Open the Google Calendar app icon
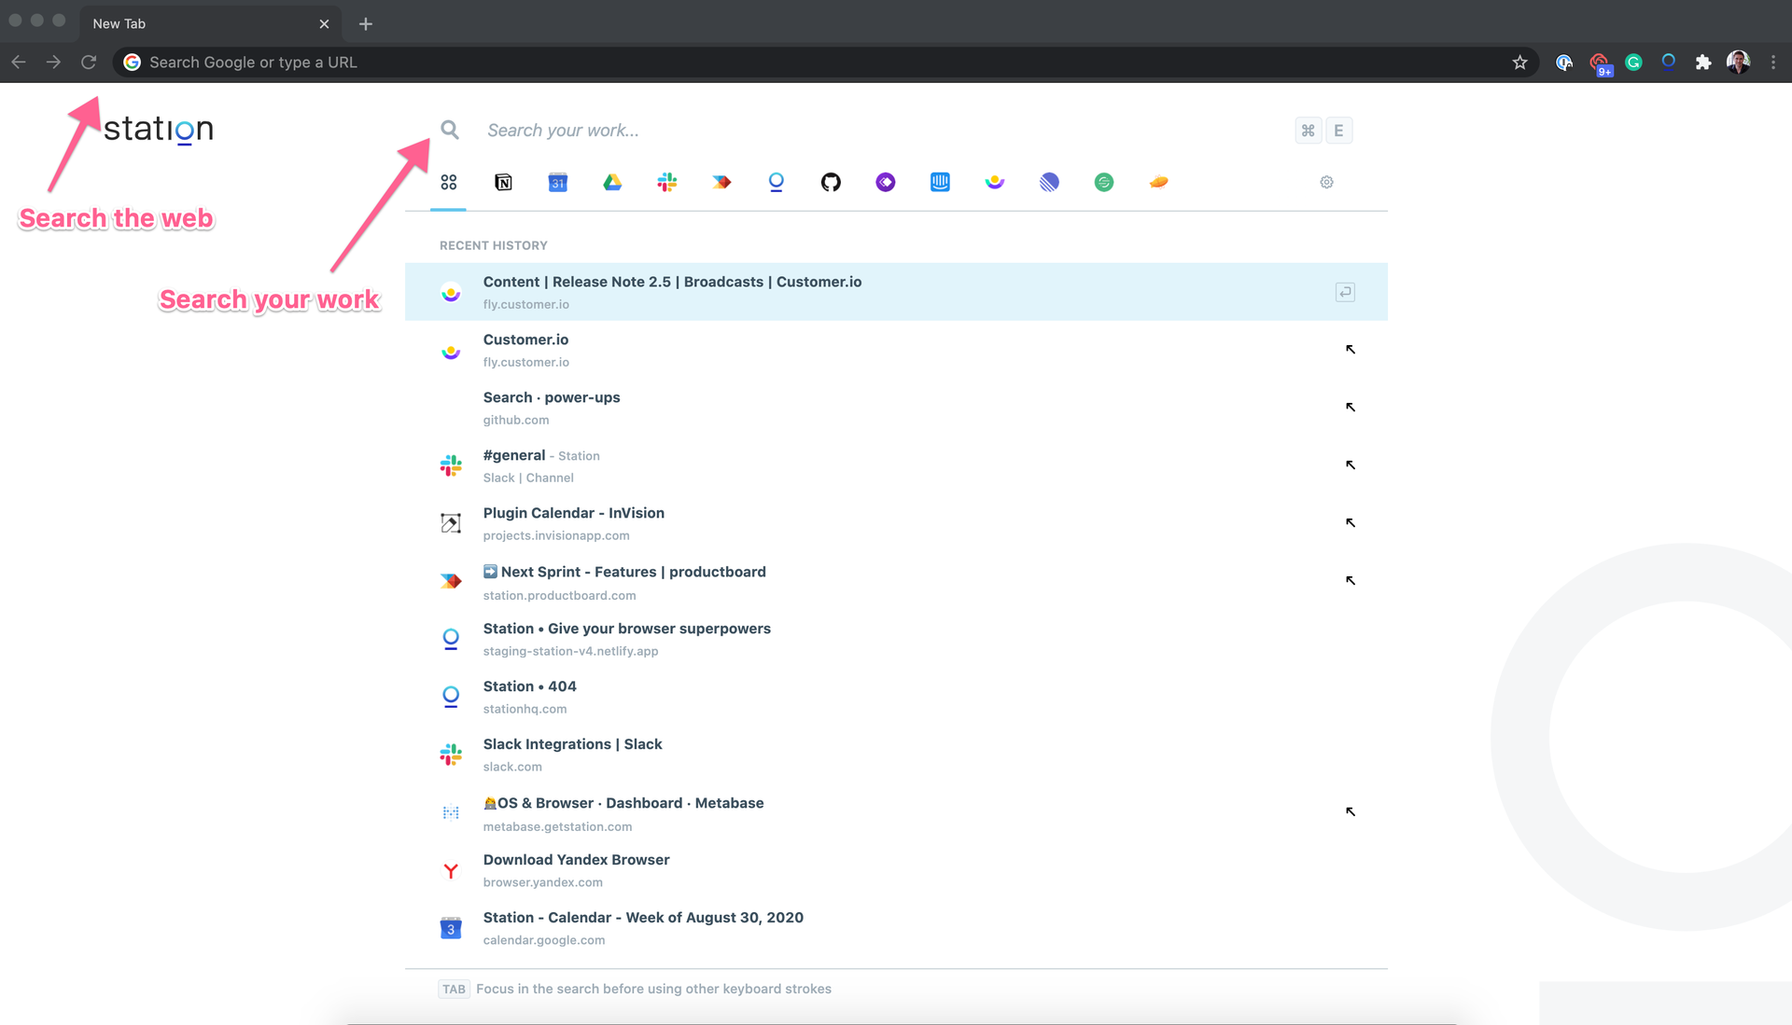This screenshot has width=1792, height=1025. [558, 182]
